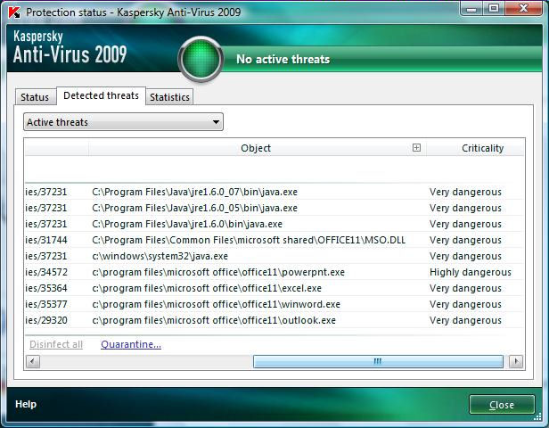549x428 pixels.
Task: Minimize the Kaspersky window
Action: tap(471, 9)
